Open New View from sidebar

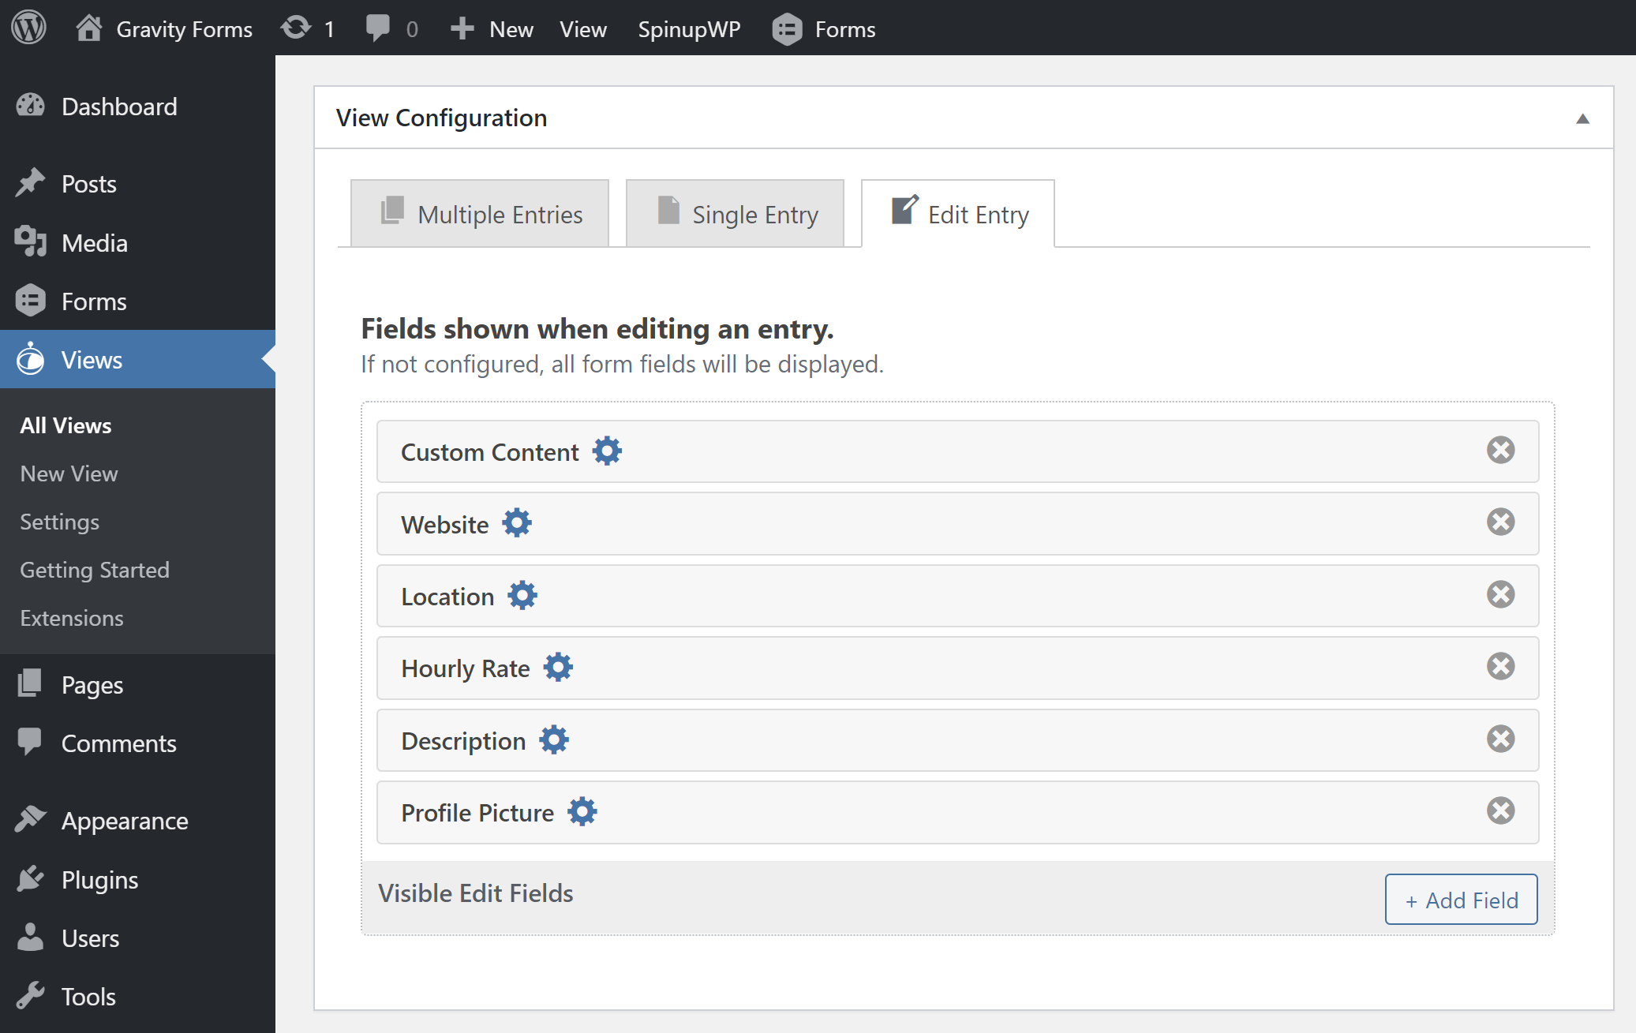click(x=69, y=473)
